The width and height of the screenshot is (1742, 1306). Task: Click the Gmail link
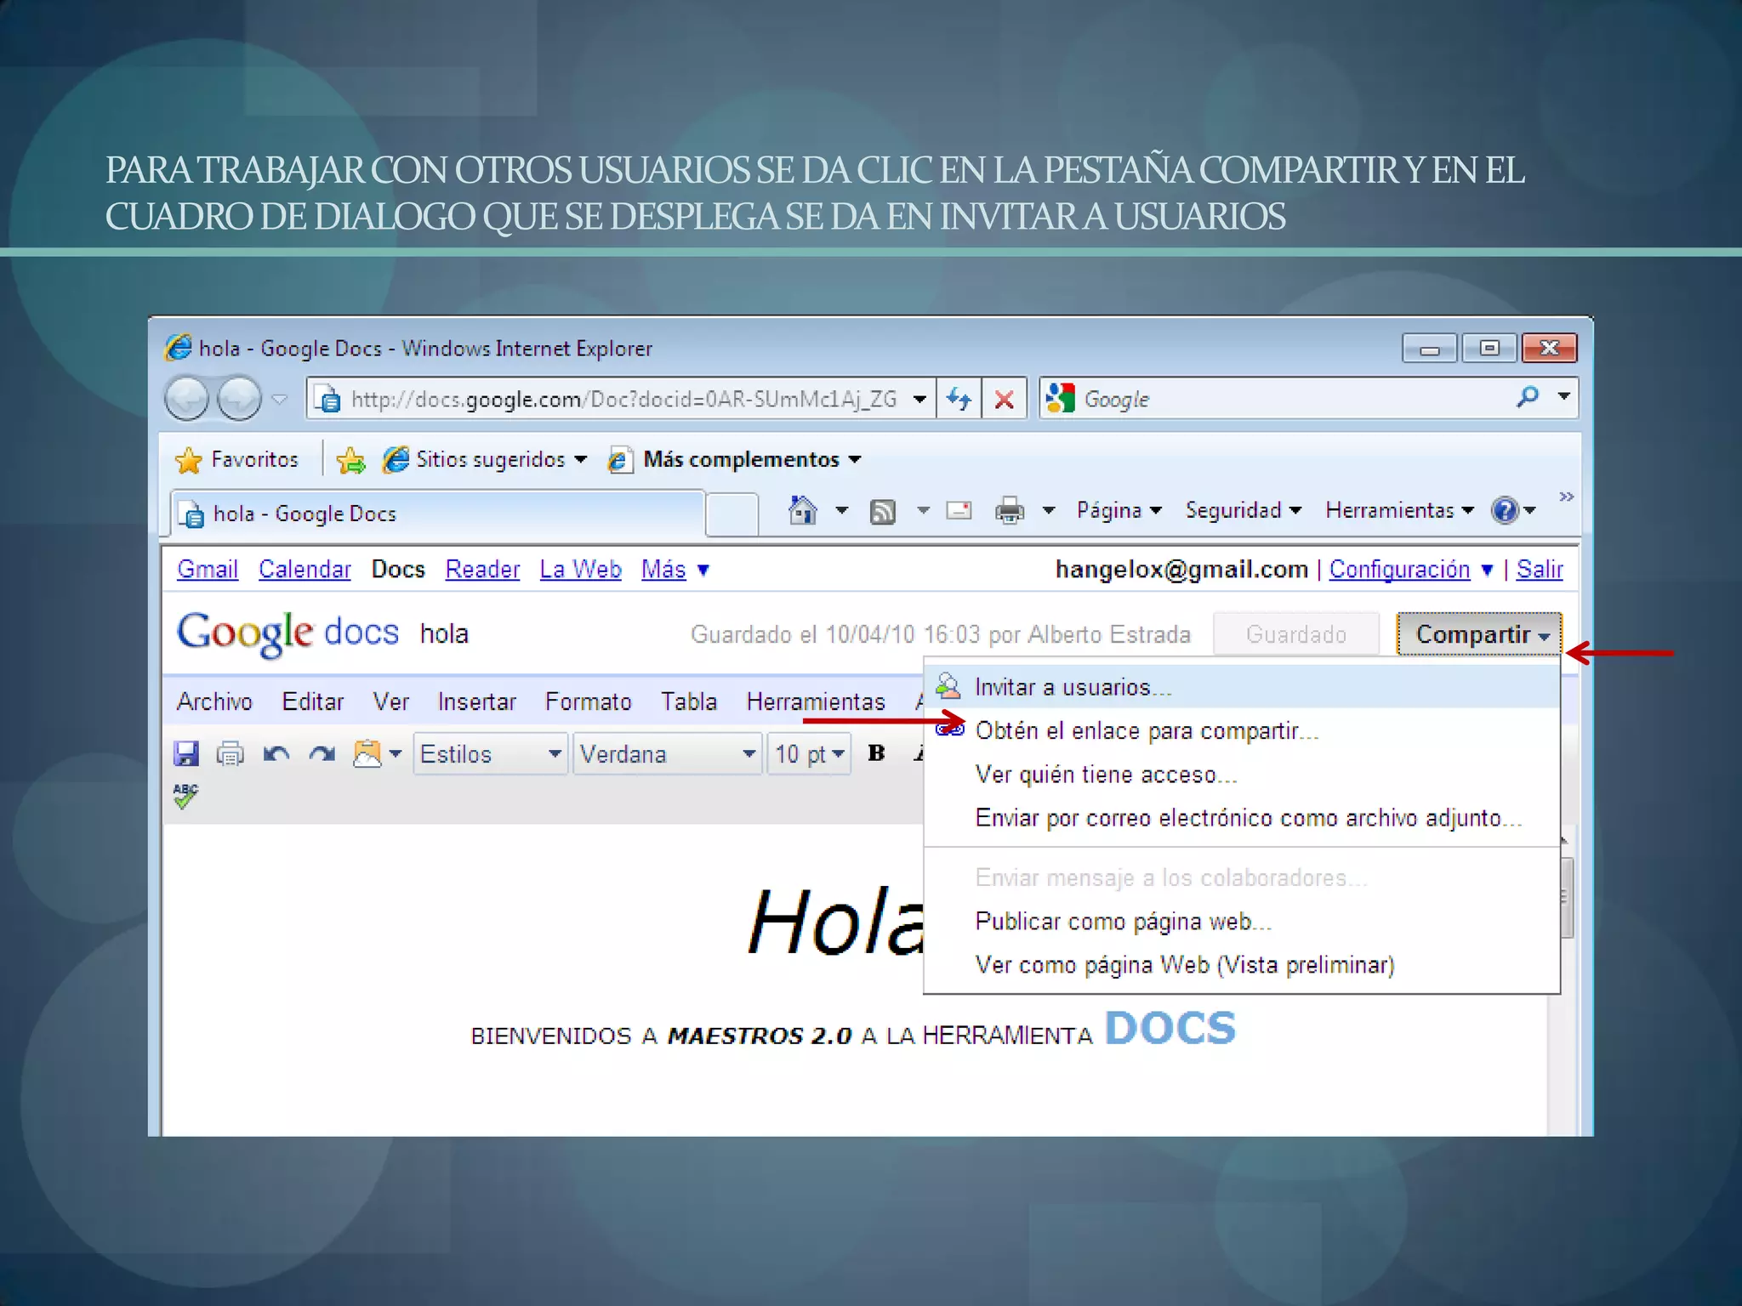click(x=208, y=570)
